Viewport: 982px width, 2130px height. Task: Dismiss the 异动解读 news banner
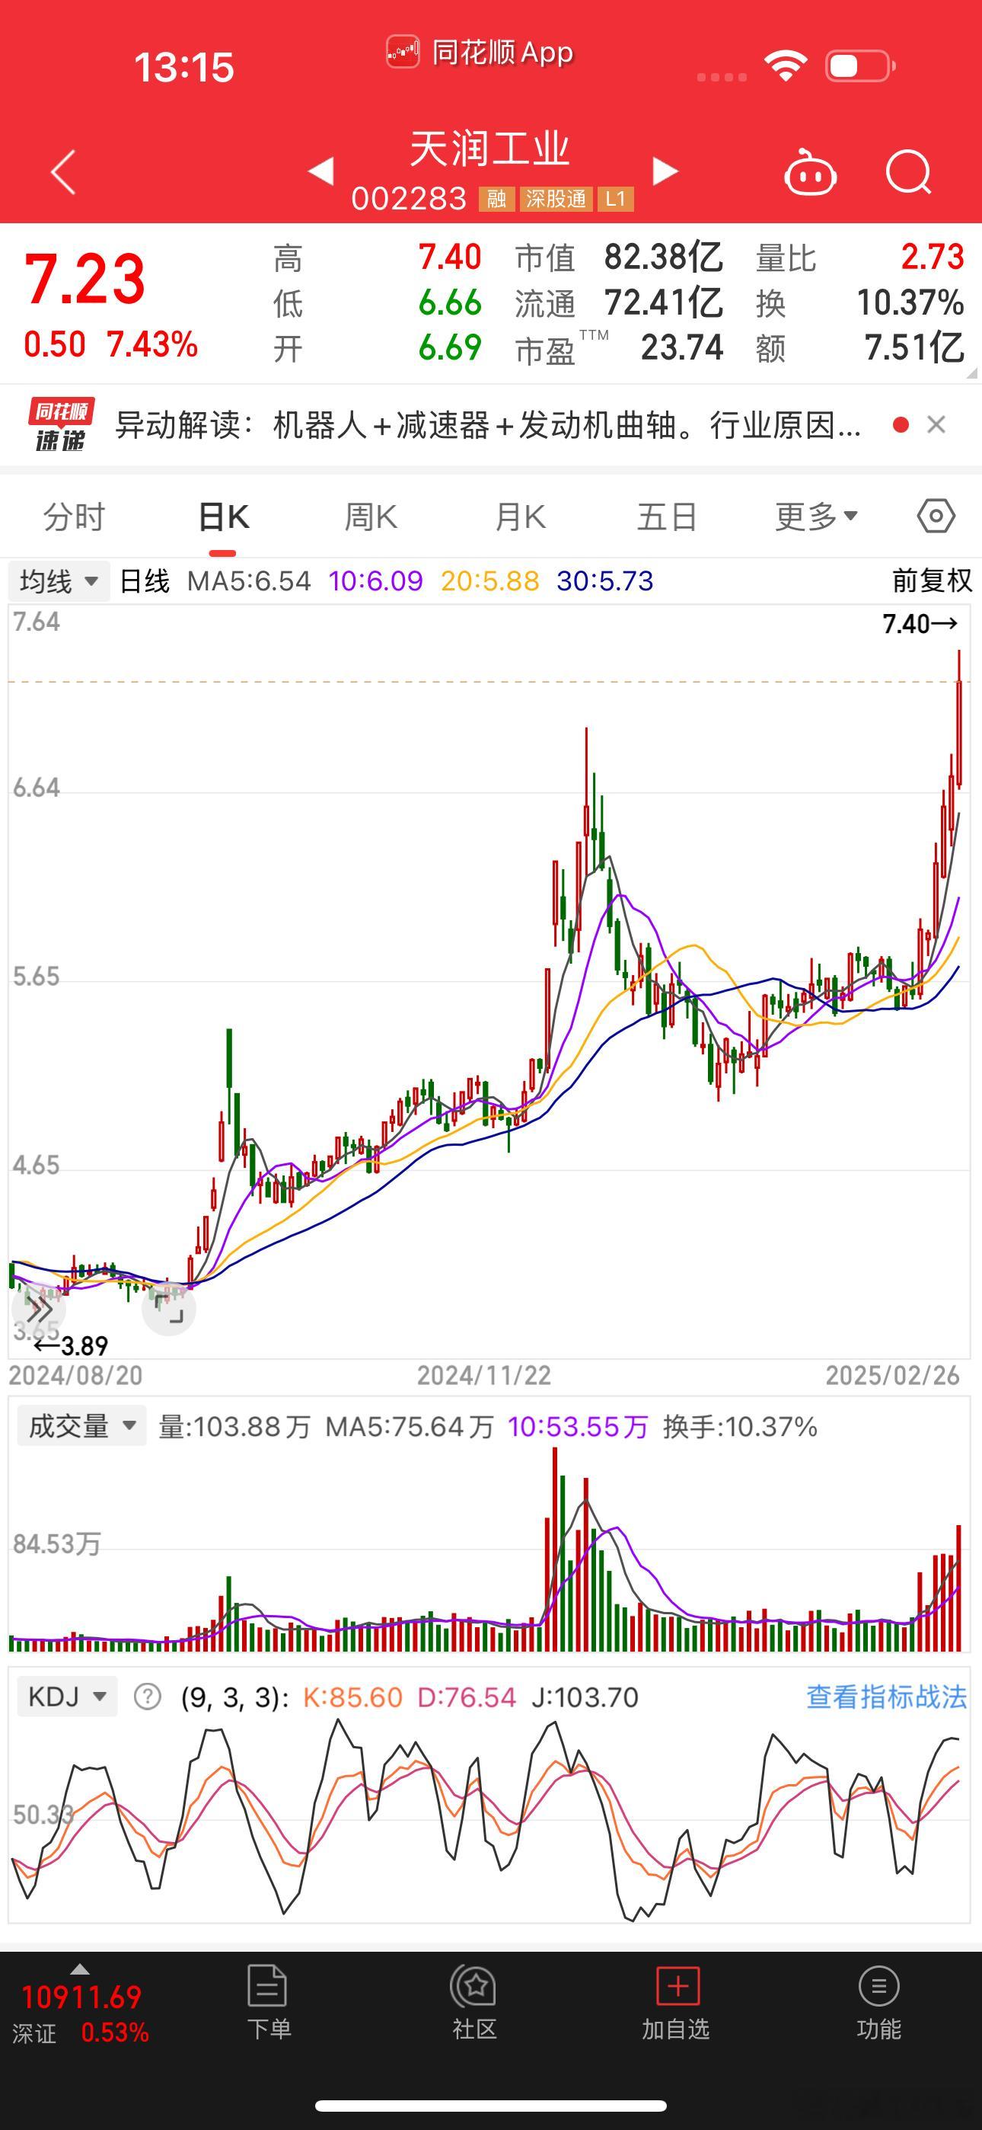click(x=936, y=425)
